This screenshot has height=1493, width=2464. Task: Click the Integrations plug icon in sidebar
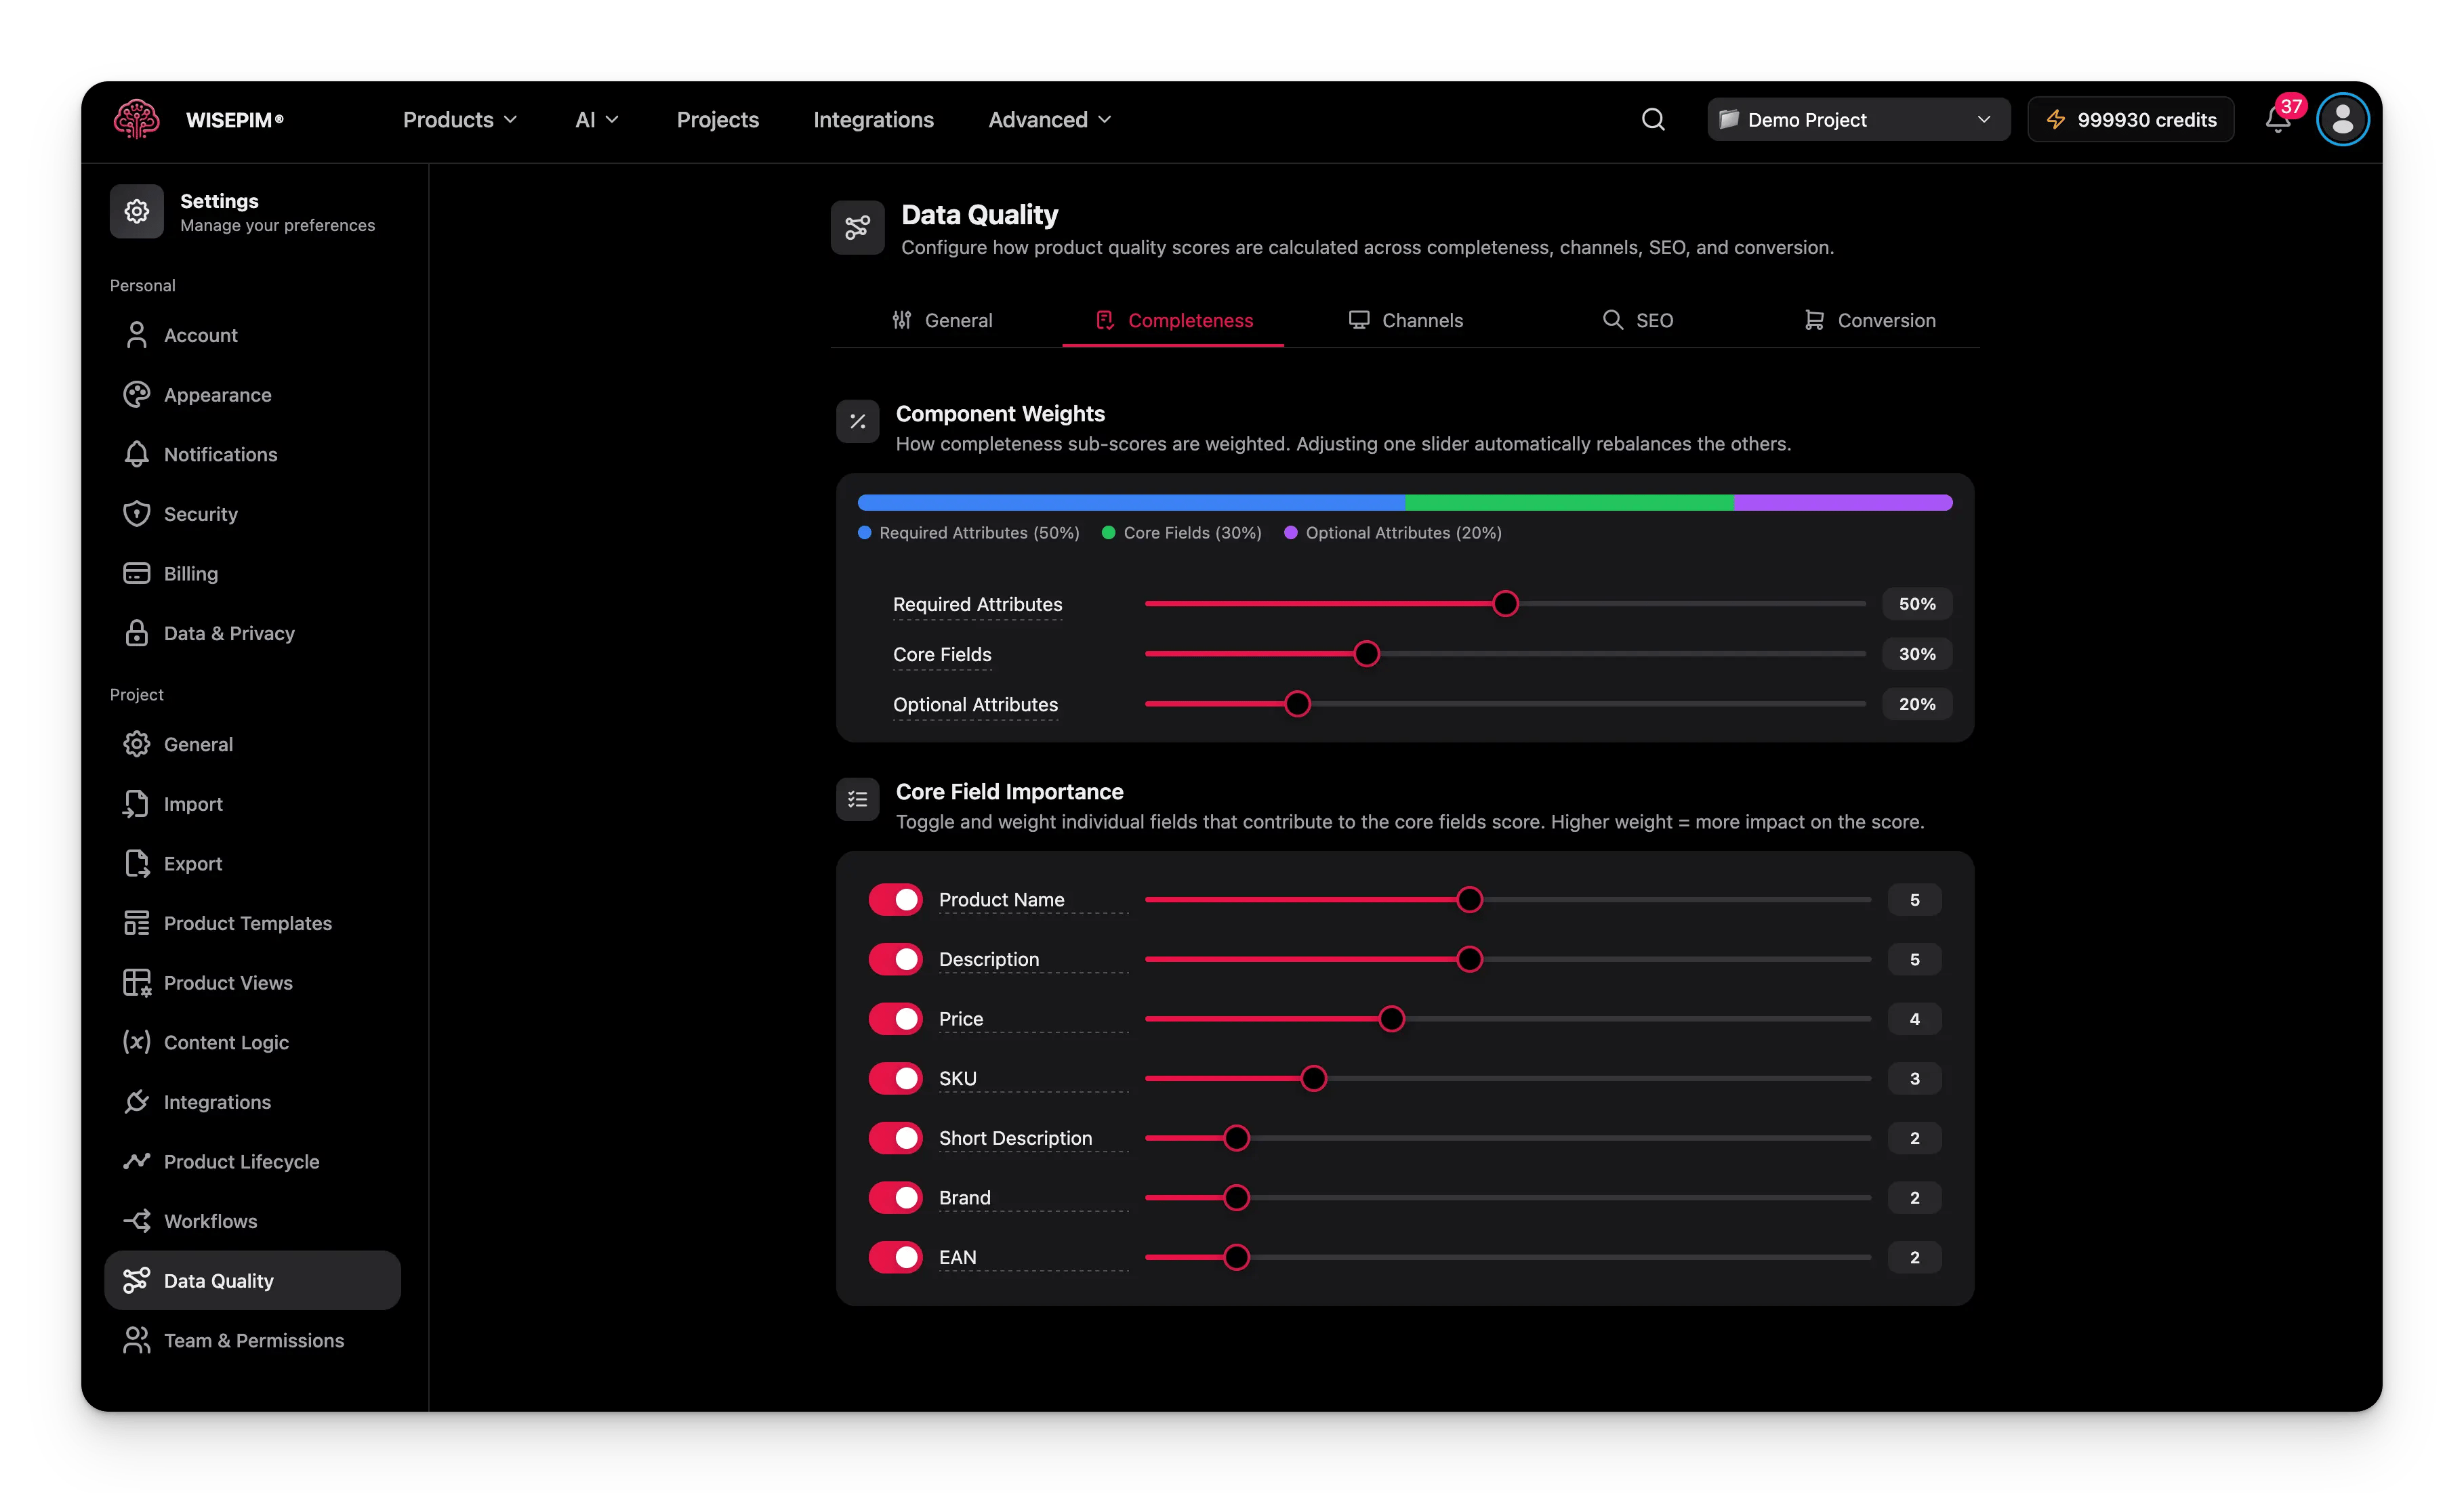coord(136,1102)
